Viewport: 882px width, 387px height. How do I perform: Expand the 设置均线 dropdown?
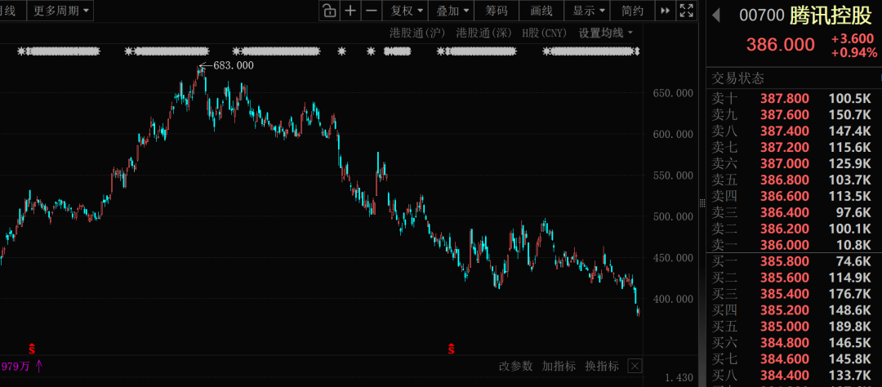click(x=606, y=33)
